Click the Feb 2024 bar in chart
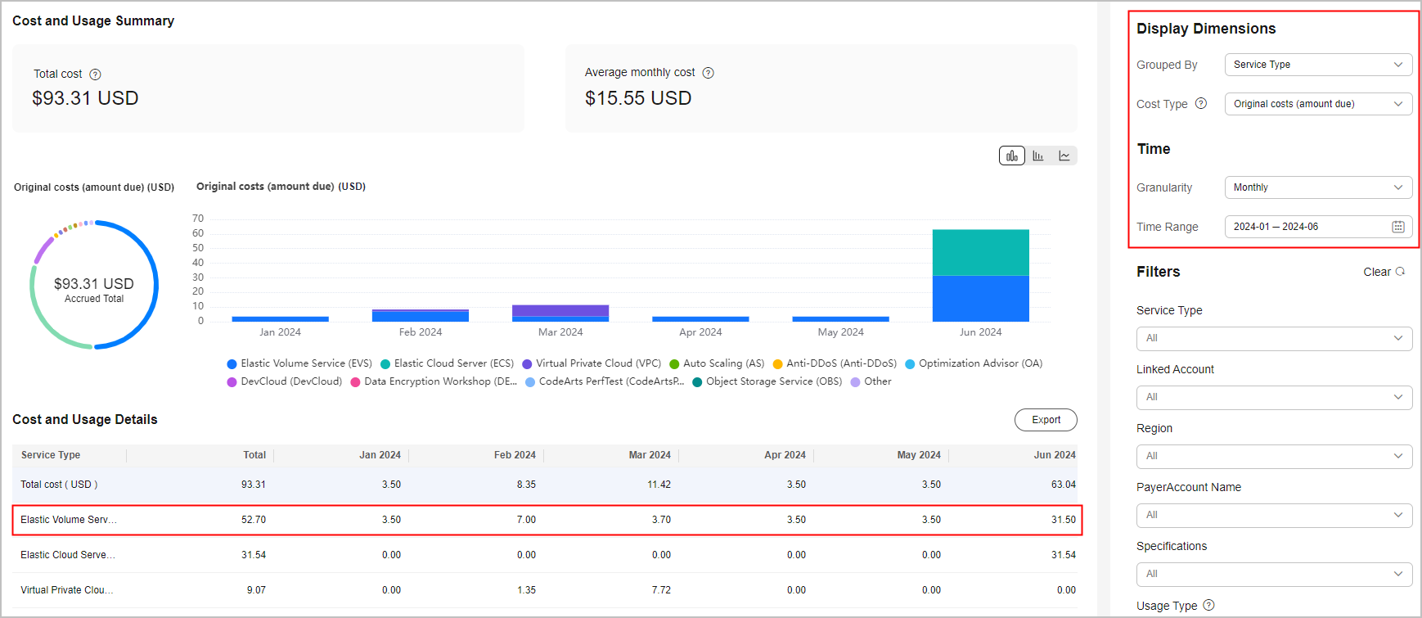The height and width of the screenshot is (618, 1422). coord(421,316)
